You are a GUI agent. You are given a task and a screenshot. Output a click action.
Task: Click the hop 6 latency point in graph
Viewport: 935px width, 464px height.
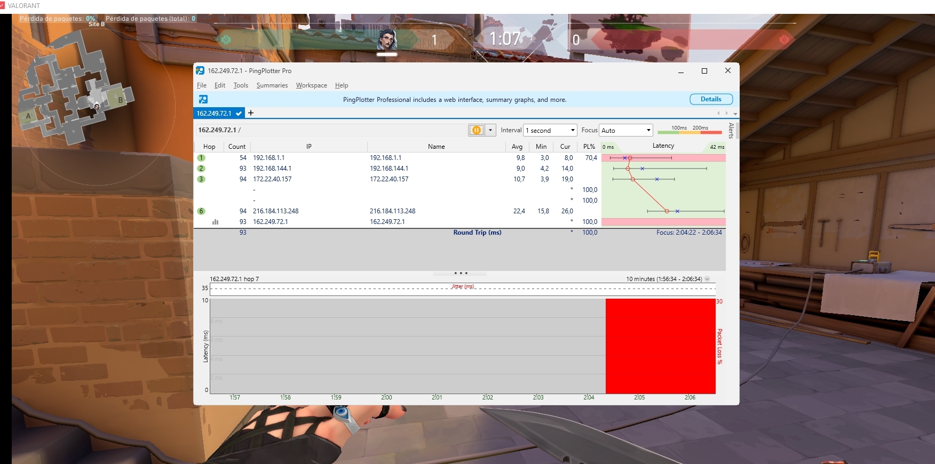point(667,211)
